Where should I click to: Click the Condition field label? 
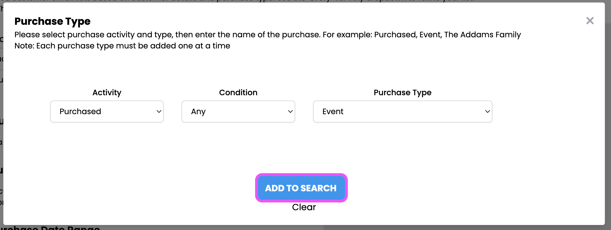point(238,92)
